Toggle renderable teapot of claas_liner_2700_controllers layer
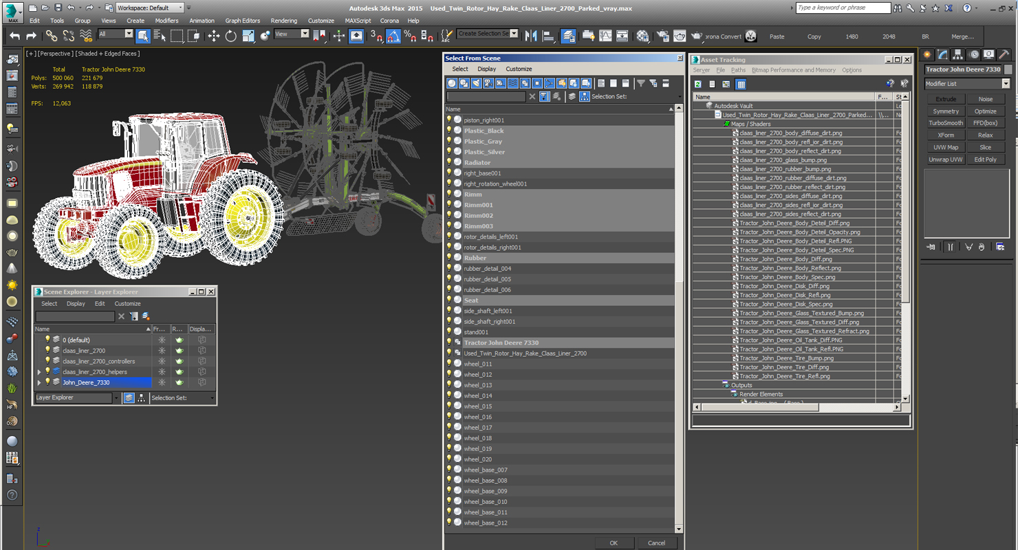This screenshot has height=550, width=1018. click(x=179, y=361)
